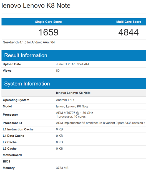The image size is (146, 171).
Task: Select the '1 processor, 10 cores' text
Action: pos(71,116)
